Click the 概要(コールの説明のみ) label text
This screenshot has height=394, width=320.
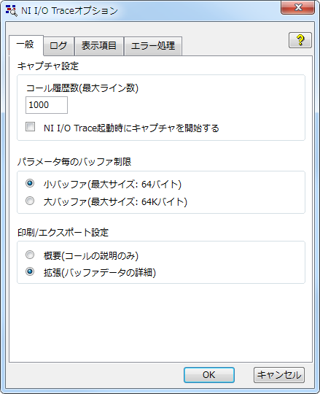91,256
